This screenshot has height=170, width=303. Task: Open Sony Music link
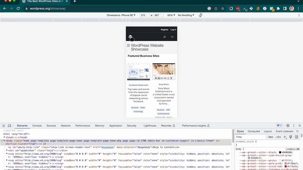[x=164, y=84]
